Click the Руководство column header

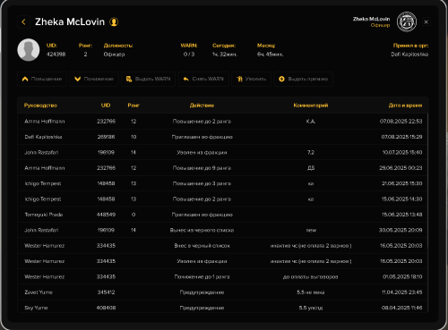[x=40, y=106]
